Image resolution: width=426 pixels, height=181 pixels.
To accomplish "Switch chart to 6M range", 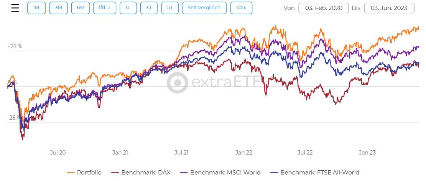I will 81,8.
